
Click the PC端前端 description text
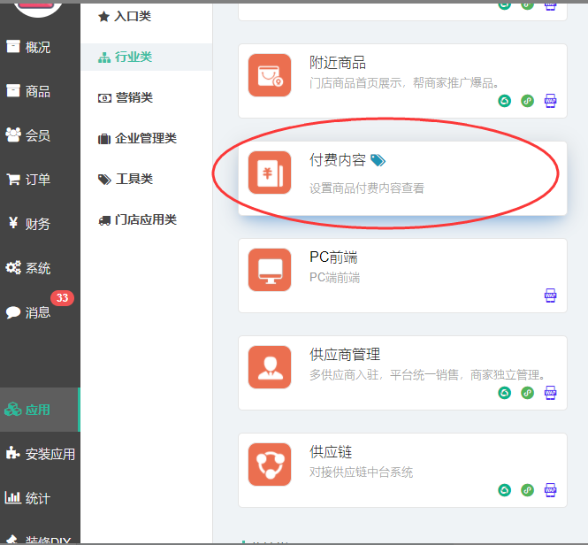point(334,278)
